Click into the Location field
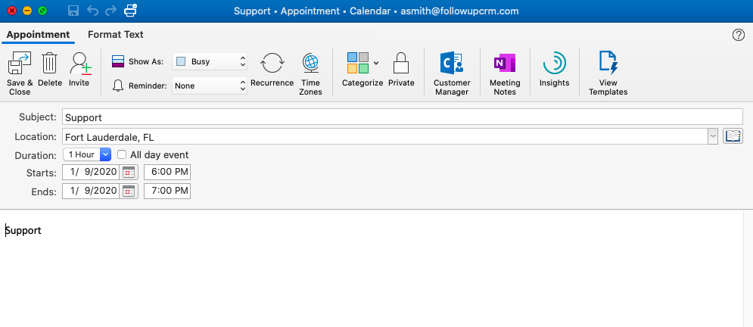This screenshot has width=753, height=327. click(x=384, y=136)
